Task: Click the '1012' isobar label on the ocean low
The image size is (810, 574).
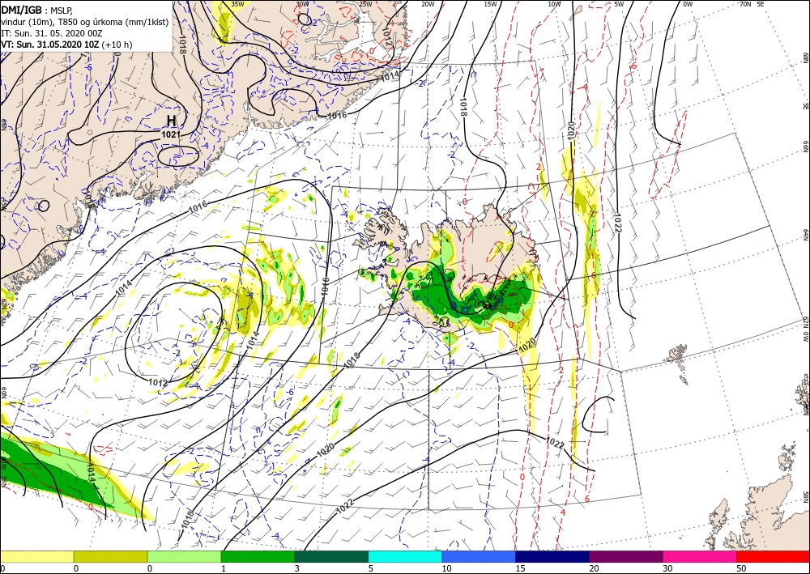Action: (x=158, y=382)
